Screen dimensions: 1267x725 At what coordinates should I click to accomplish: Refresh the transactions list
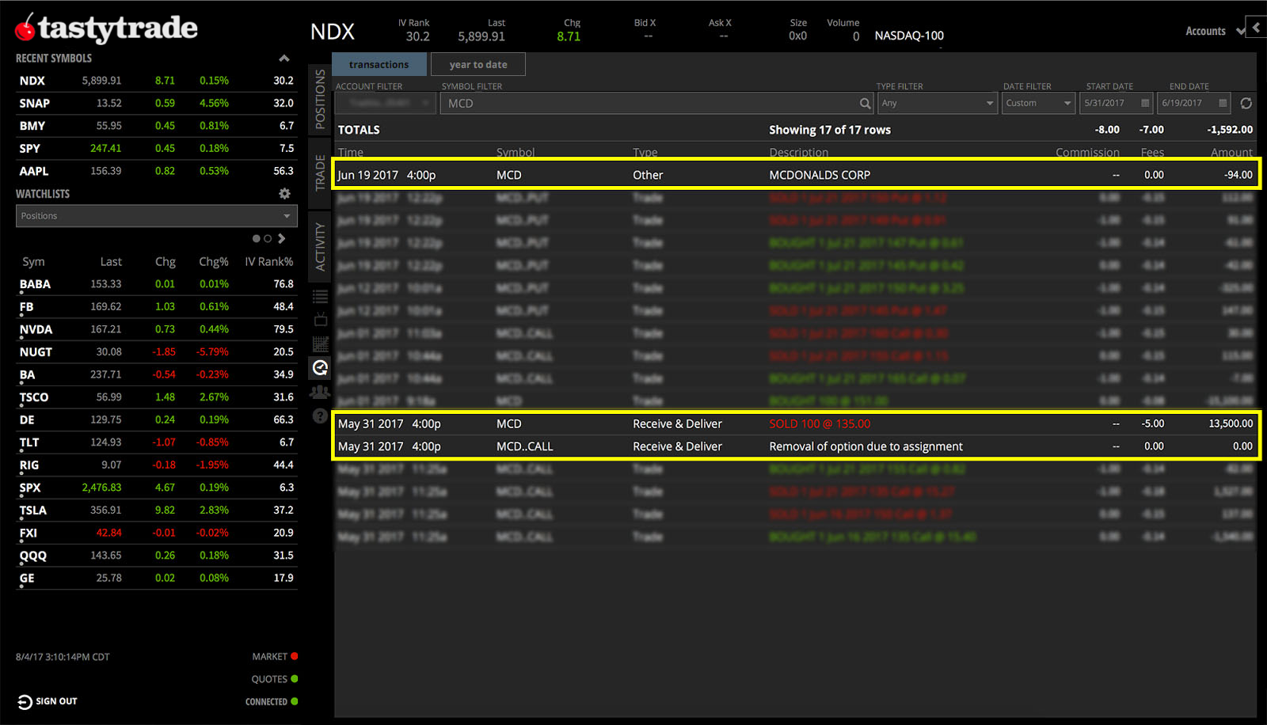point(1246,103)
